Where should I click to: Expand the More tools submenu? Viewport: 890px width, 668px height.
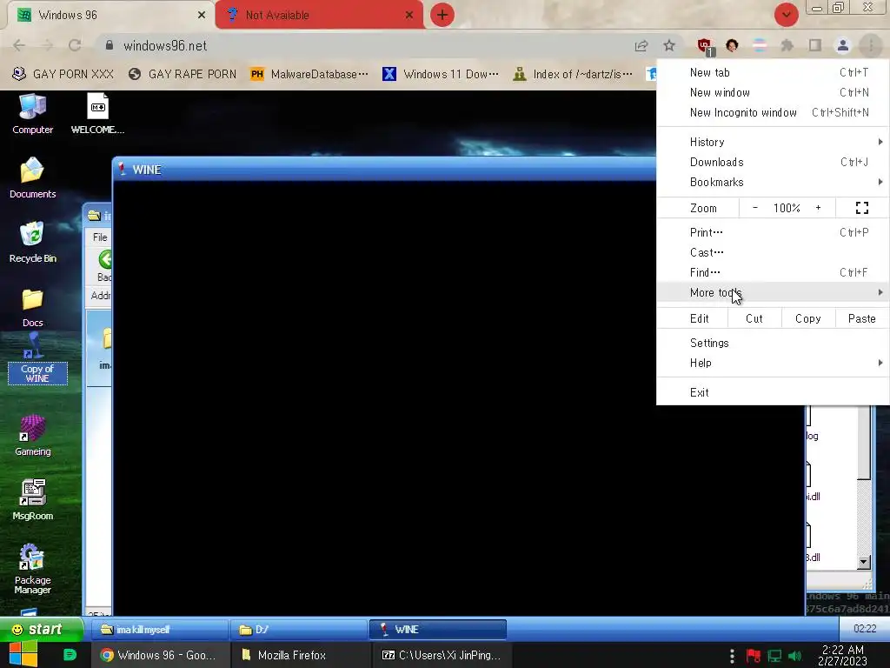(773, 292)
